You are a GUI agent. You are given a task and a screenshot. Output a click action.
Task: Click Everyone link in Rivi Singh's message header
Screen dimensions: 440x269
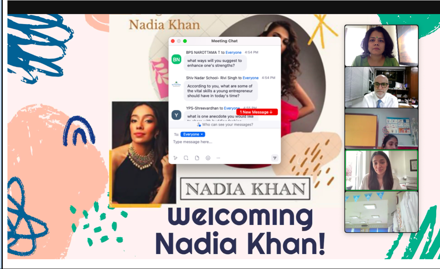pos(251,78)
